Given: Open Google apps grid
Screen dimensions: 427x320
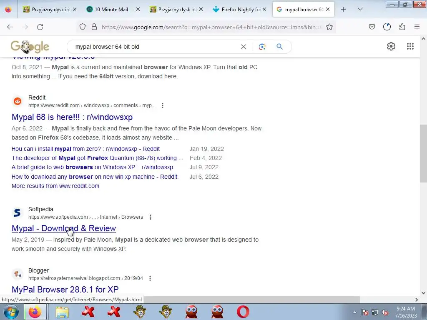Looking at the screenshot, I should click(410, 46).
